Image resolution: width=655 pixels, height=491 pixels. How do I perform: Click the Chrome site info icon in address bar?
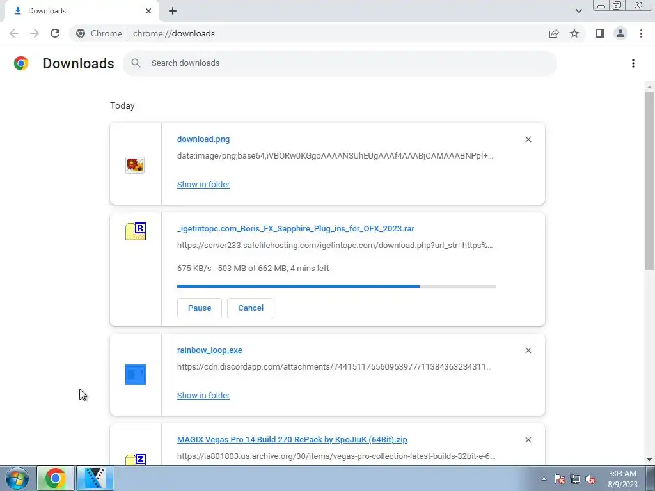[x=81, y=33]
